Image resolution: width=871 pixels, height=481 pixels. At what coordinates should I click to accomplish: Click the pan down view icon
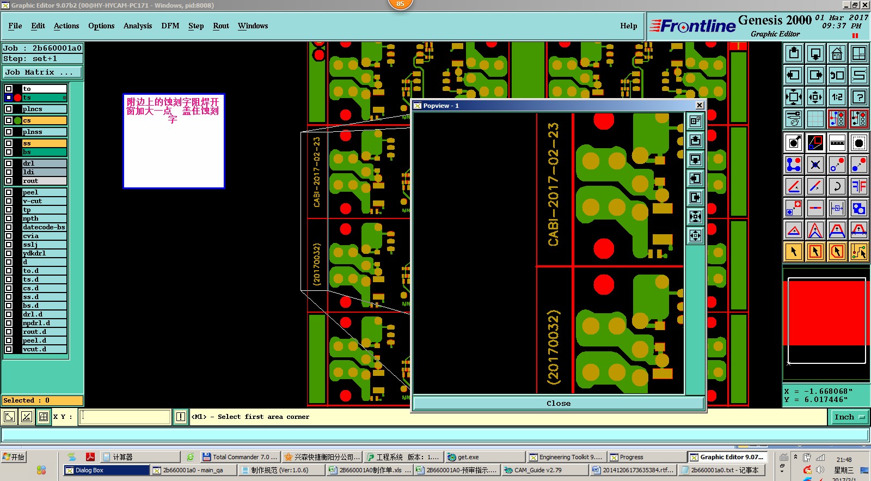coord(815,53)
